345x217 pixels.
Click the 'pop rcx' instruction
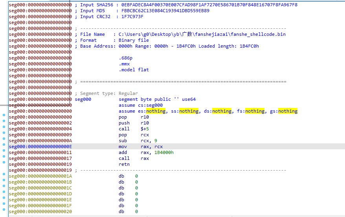pos(134,135)
